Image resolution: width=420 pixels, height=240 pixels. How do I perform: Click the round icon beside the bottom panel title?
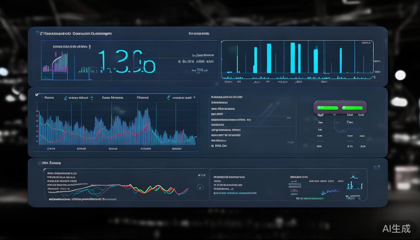pos(40,163)
